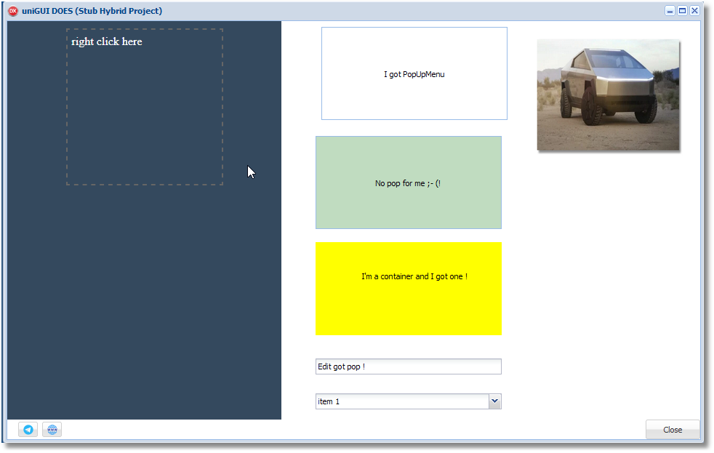This screenshot has width=714, height=453.
Task: Open the www globe icon button
Action: [52, 429]
